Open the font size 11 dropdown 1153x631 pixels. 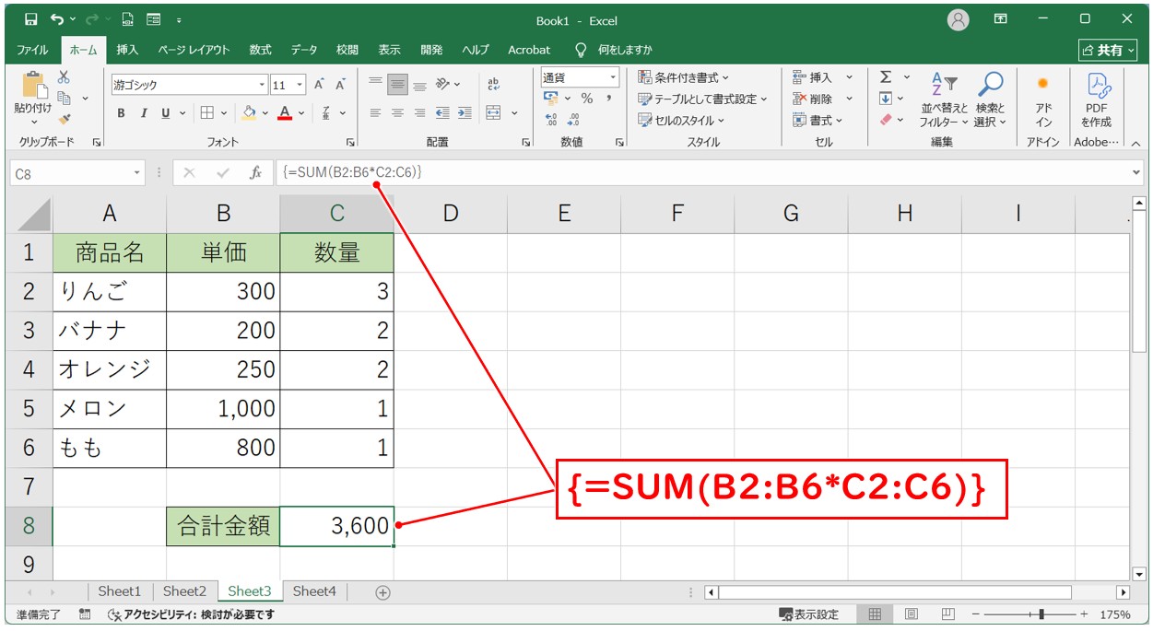301,85
